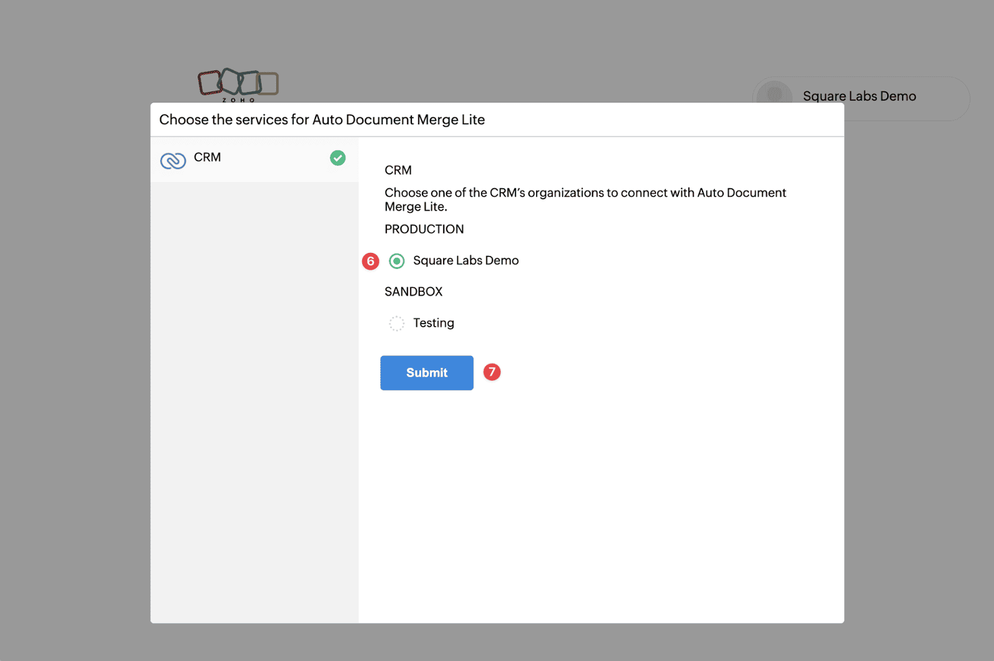Image resolution: width=994 pixels, height=661 pixels.
Task: Click the CRM heading in right pane
Action: (398, 170)
